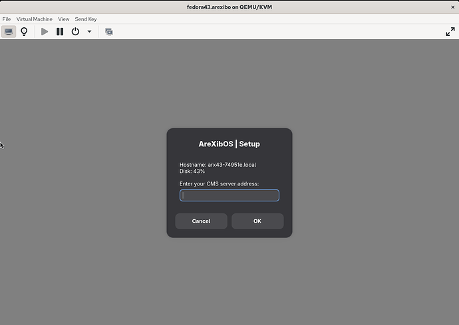Screen dimensions: 459x325
Task: Shut down the virtual machine
Action: pyautogui.click(x=75, y=32)
